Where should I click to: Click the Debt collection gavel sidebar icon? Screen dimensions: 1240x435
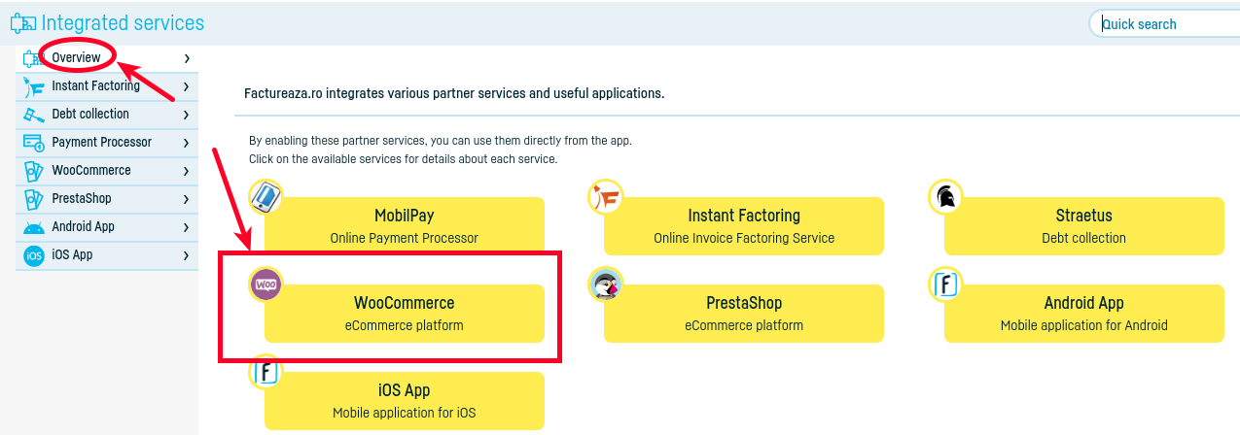point(34,115)
